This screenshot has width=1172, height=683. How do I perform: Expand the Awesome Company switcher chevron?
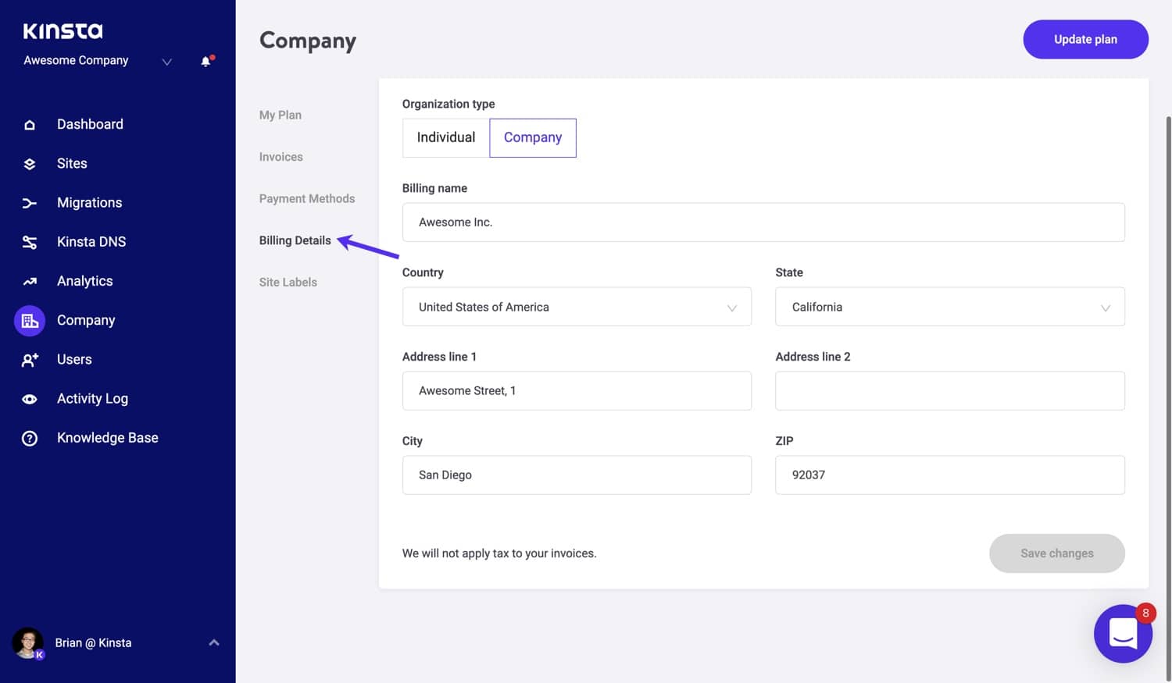click(166, 62)
